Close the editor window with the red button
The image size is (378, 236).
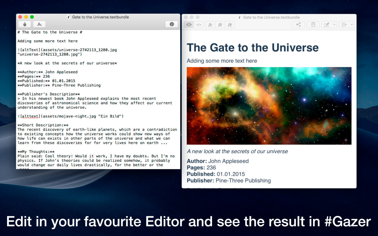pos(20,17)
